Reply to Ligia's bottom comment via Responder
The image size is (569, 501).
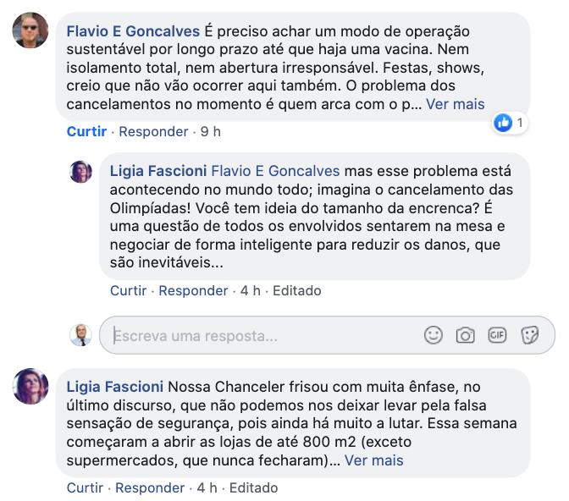tap(150, 487)
